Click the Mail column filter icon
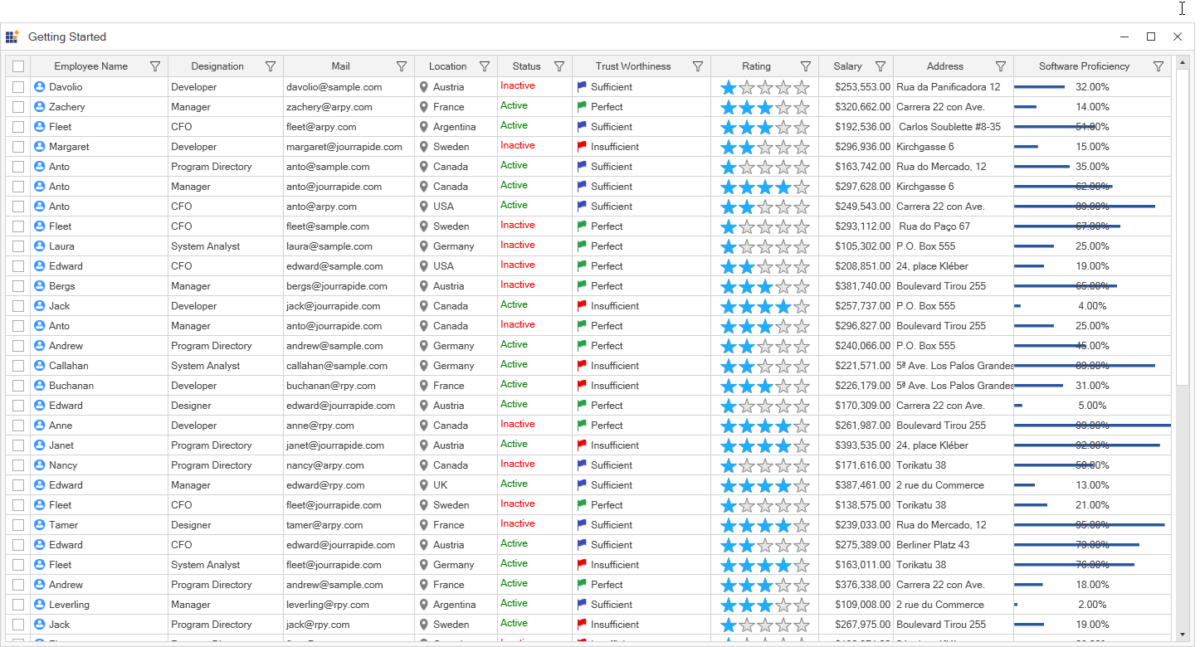The height and width of the screenshot is (647, 1200). (402, 66)
